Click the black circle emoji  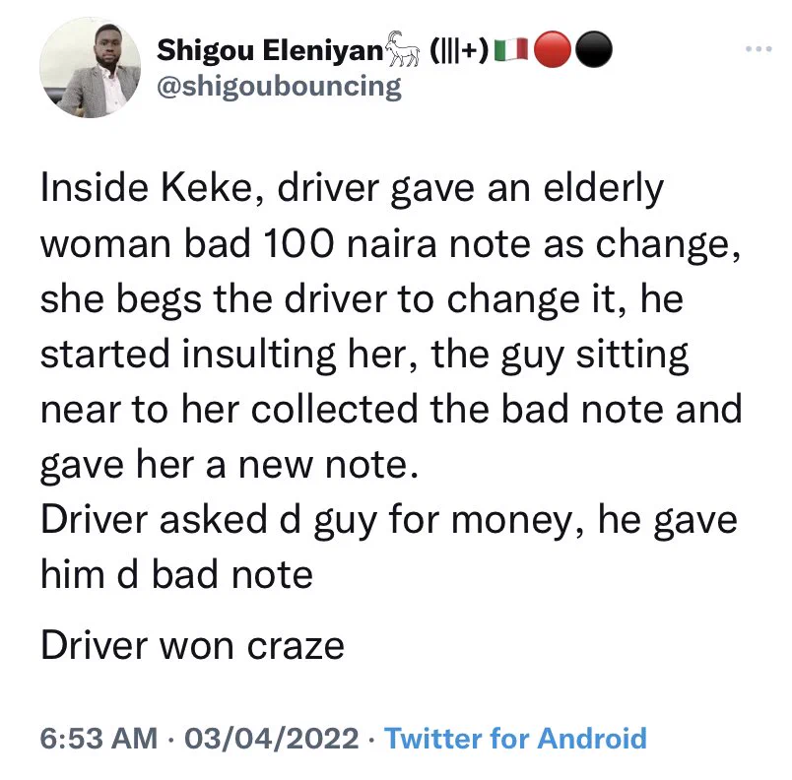pyautogui.click(x=594, y=49)
